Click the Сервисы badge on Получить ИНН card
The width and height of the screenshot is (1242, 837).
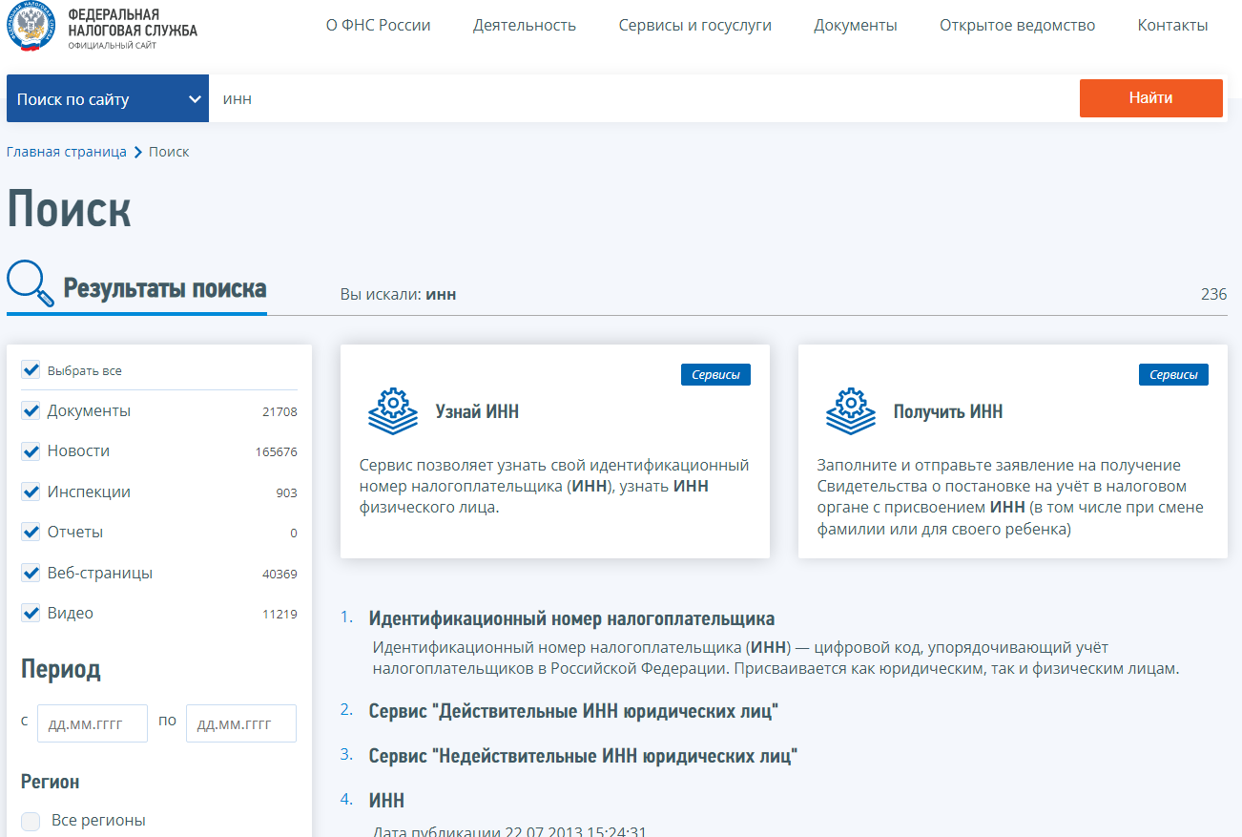1173,375
